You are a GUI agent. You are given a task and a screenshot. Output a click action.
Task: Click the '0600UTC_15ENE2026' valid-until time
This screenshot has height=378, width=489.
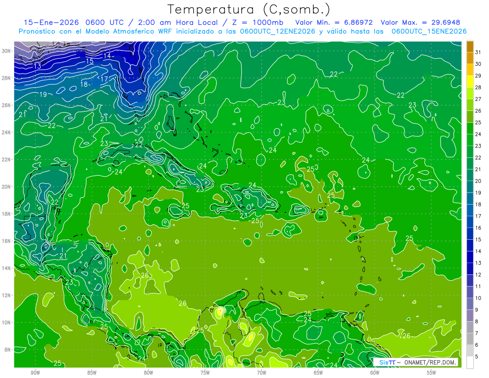point(429,31)
